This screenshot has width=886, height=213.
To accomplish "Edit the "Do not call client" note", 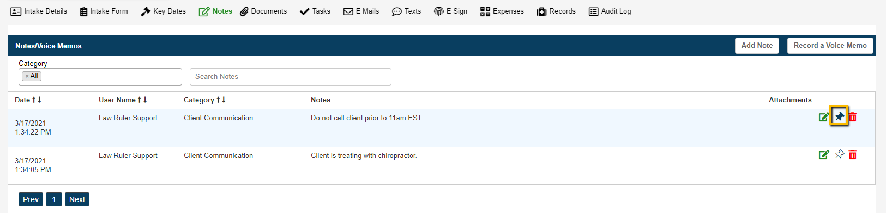I will [824, 117].
